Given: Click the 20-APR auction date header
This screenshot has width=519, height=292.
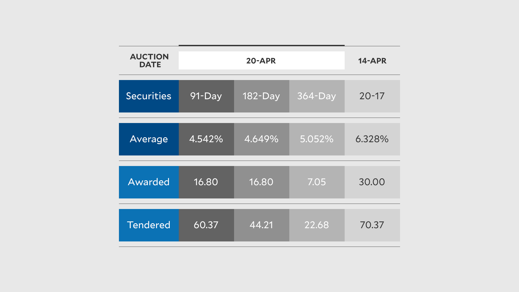Looking at the screenshot, I should [261, 61].
